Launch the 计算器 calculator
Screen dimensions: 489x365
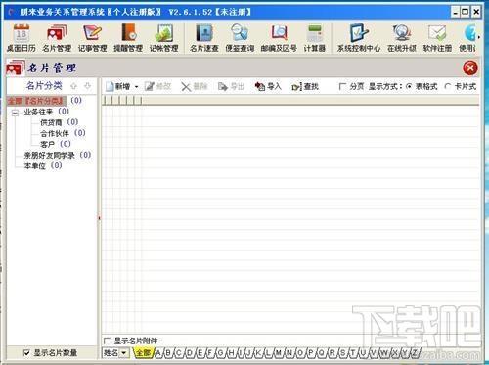coord(315,38)
